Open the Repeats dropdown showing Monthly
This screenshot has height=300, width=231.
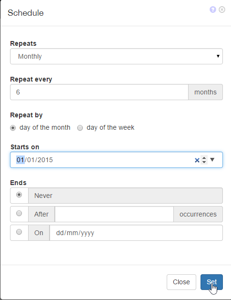pyautogui.click(x=116, y=56)
